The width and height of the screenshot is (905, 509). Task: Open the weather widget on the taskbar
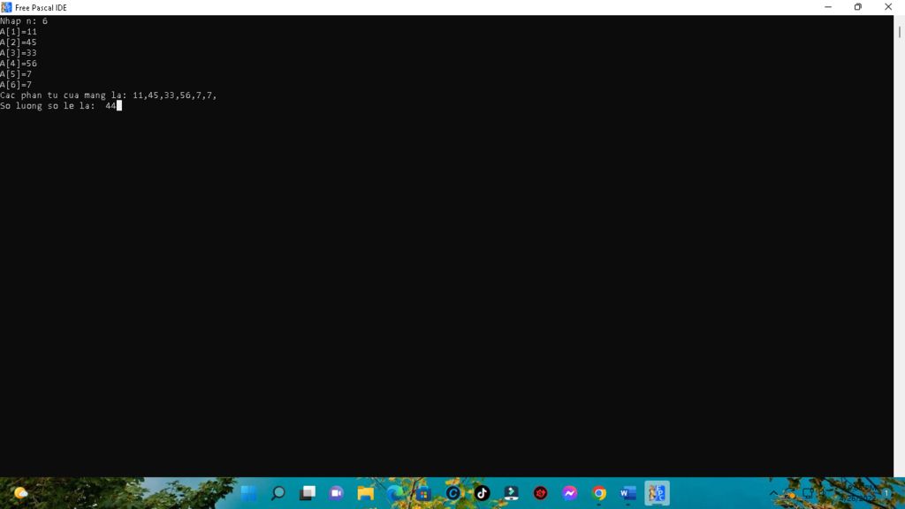pos(21,493)
